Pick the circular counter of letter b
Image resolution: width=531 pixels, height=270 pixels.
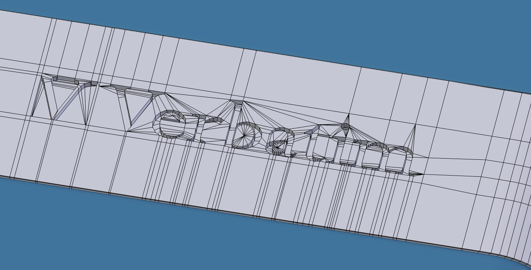(x=245, y=135)
